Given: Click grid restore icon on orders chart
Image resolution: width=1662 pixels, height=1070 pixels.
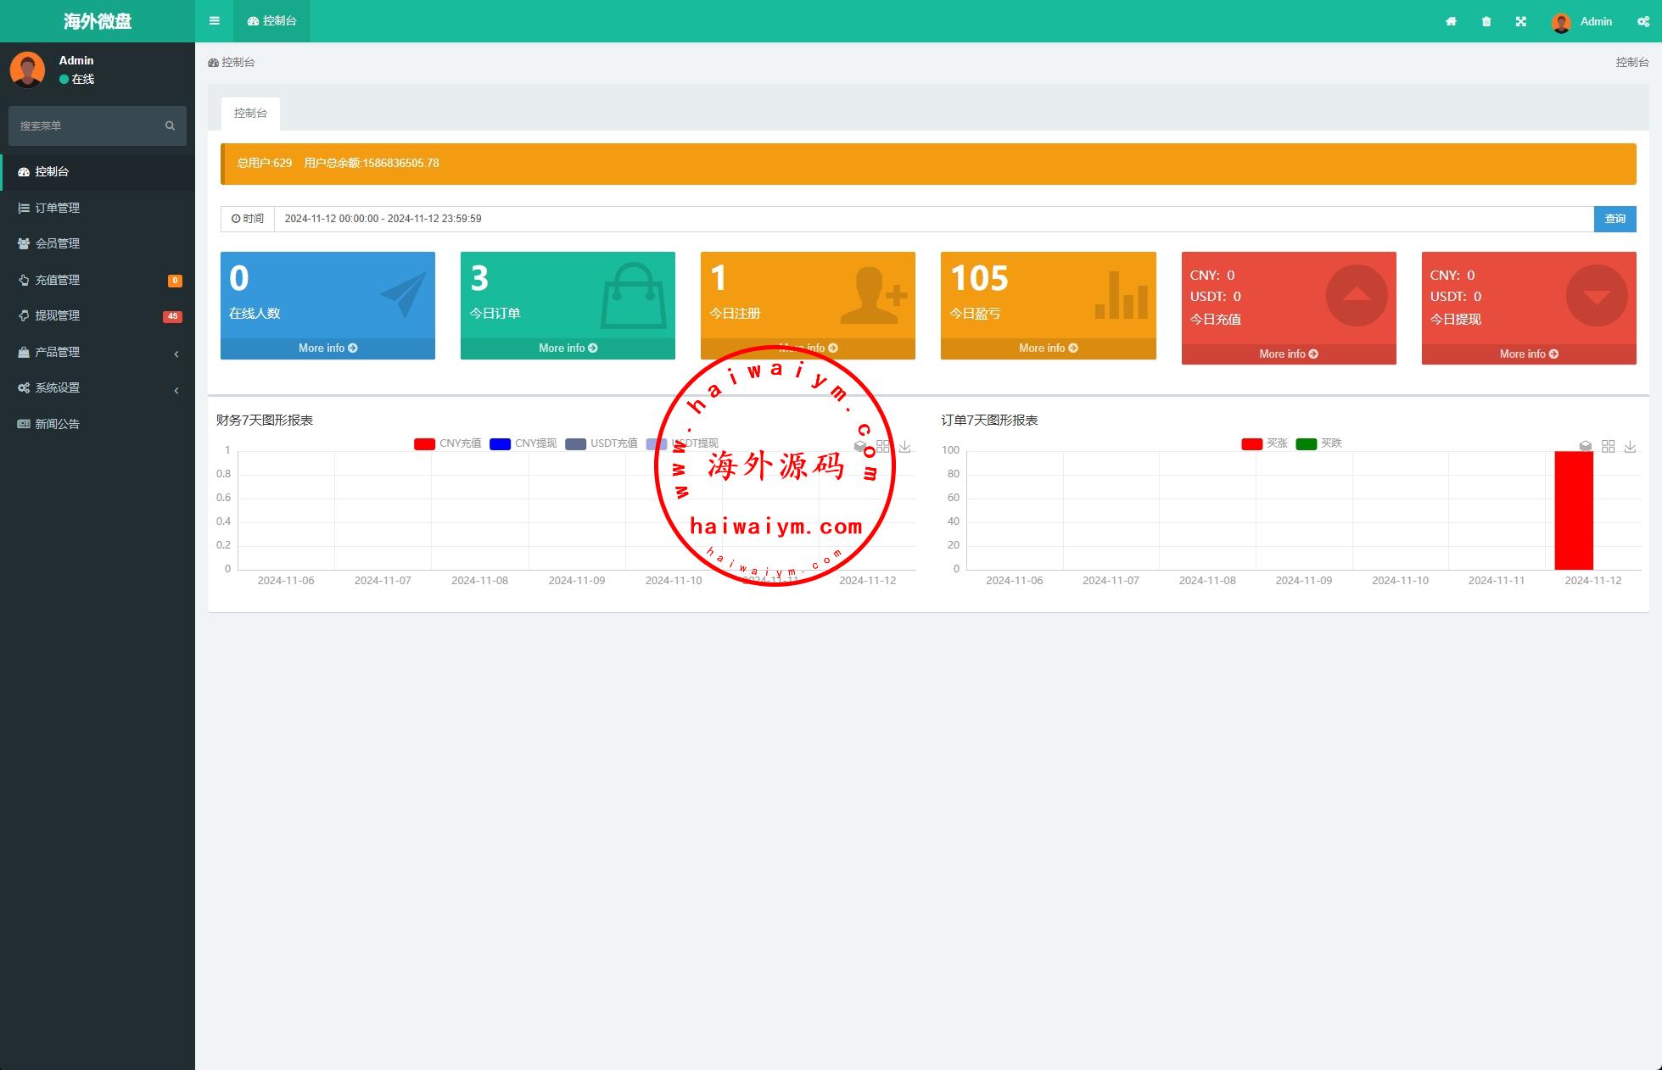Looking at the screenshot, I should [x=1608, y=446].
